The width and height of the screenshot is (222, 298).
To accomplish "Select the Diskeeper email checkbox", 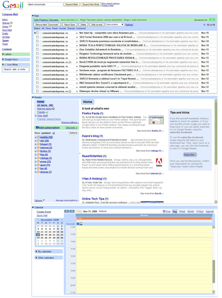I will pyautogui.click(x=37, y=91).
